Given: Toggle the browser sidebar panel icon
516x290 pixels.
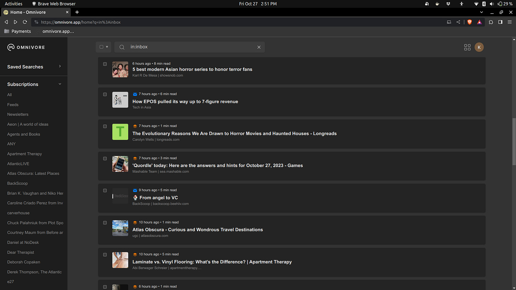Looking at the screenshot, I should pyautogui.click(x=500, y=22).
